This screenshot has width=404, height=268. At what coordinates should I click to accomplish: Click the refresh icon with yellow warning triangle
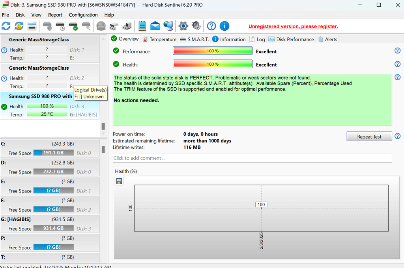19,26
